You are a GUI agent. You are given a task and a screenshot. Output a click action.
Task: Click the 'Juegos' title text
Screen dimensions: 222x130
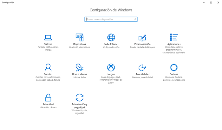(111, 74)
